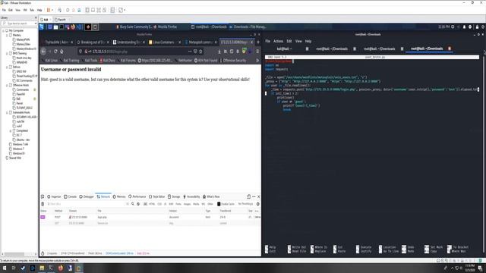The image size is (486, 273).
Task: Open Firefox launcher in Kali panel
Action: (x=73, y=27)
